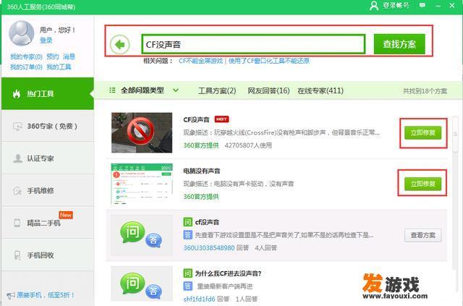This screenshot has height=306, width=463.
Task: Click the 4人回答 text under cf没声音
Action: tap(266, 247)
